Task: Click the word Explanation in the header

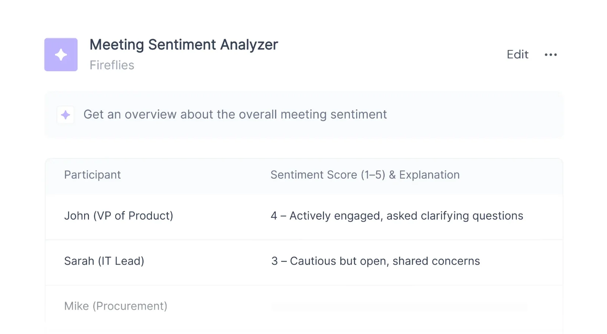Action: click(x=429, y=175)
